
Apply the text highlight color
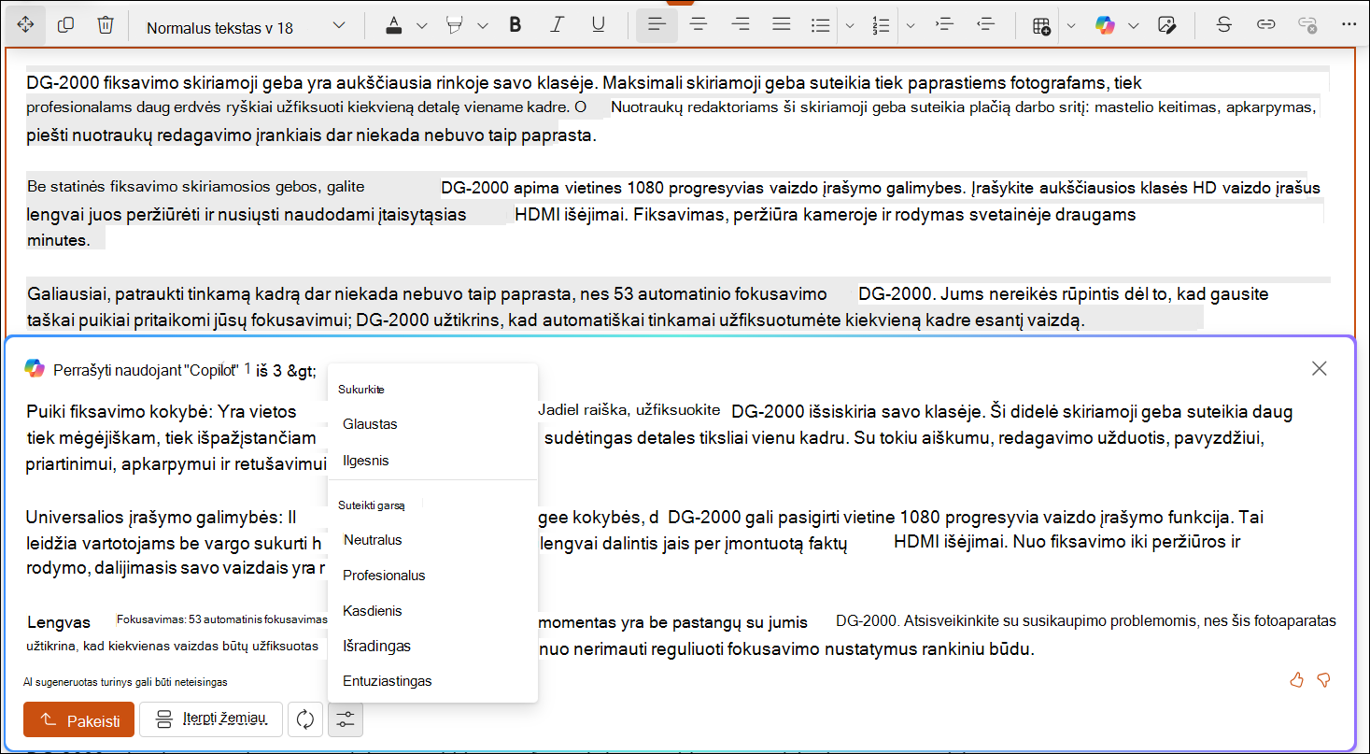[x=456, y=25]
